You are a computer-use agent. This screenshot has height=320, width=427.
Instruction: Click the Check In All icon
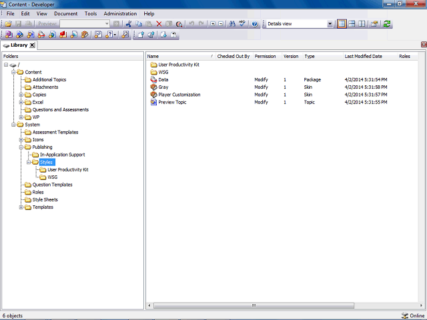(151, 35)
